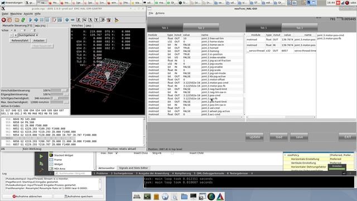Switch preview to perspective P view
The width and height of the screenshot is (357, 201).
click(103, 20)
